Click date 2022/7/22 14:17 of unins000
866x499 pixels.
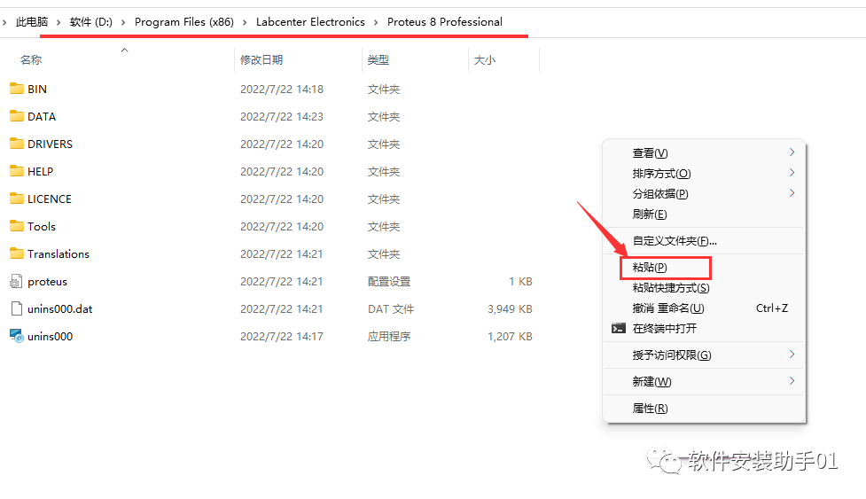(282, 336)
